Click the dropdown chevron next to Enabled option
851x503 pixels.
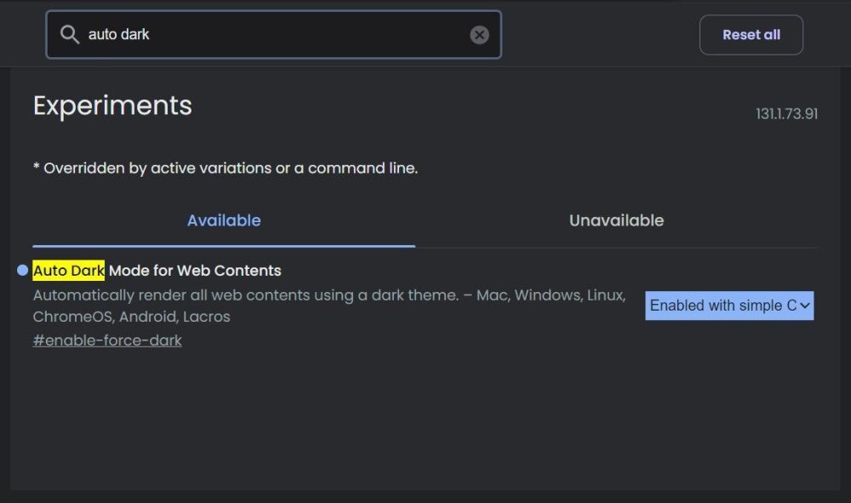(803, 305)
